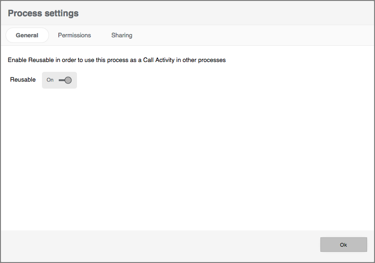View process Permissions settings
This screenshot has height=263, width=375.
click(x=74, y=35)
